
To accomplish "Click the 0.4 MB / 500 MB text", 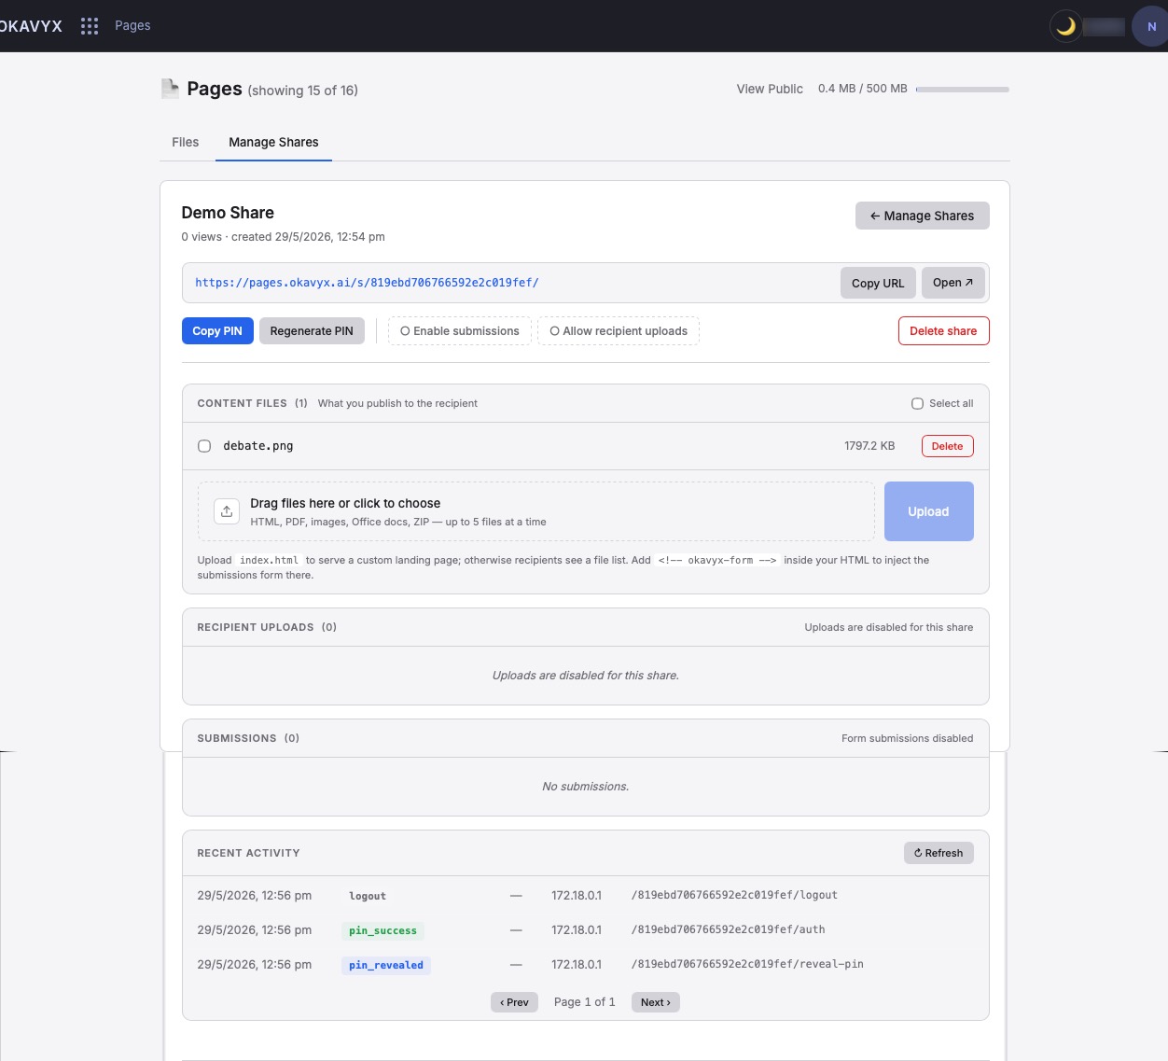I will [863, 89].
